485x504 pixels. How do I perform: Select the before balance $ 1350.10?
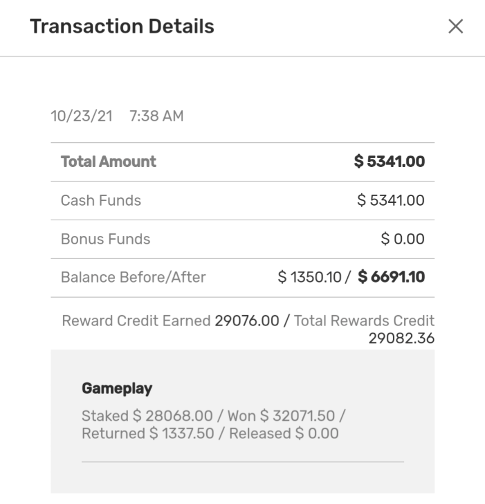coord(311,277)
